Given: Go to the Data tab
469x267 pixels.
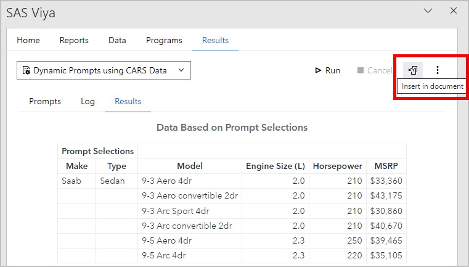Looking at the screenshot, I should [x=117, y=41].
